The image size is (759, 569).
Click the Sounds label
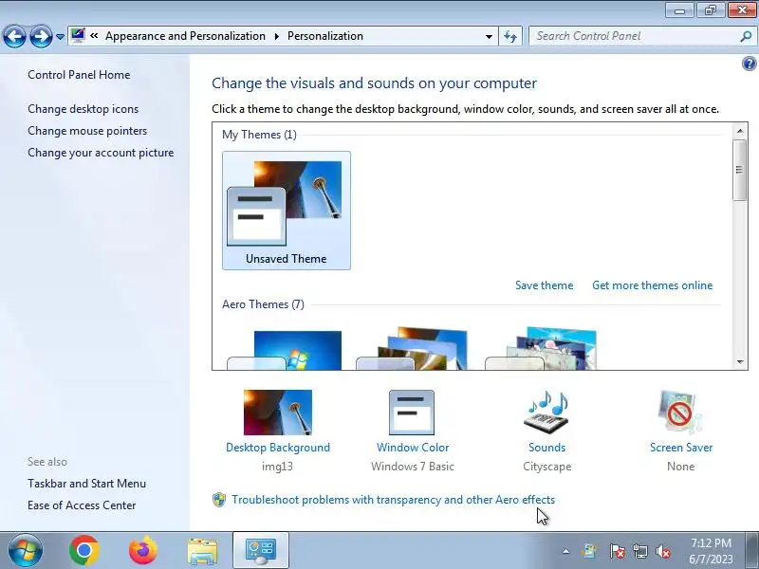click(547, 448)
